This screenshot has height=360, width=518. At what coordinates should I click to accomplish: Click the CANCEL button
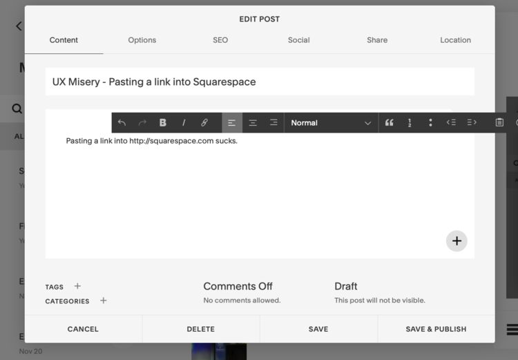[x=84, y=329]
